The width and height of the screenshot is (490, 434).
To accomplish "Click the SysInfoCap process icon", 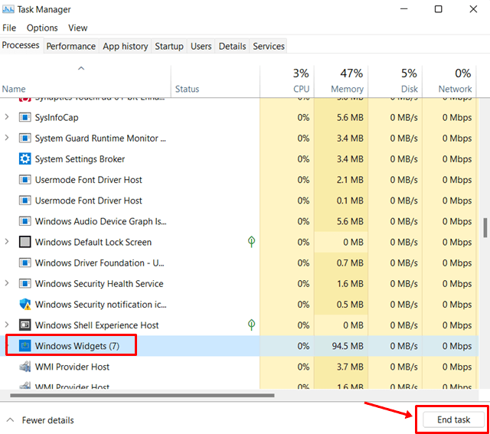I will (24, 118).
